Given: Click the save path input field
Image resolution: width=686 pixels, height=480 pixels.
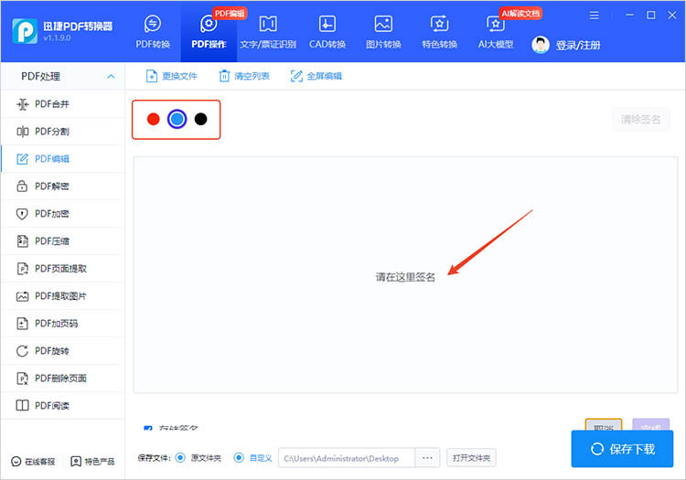Looking at the screenshot, I should pos(347,458).
